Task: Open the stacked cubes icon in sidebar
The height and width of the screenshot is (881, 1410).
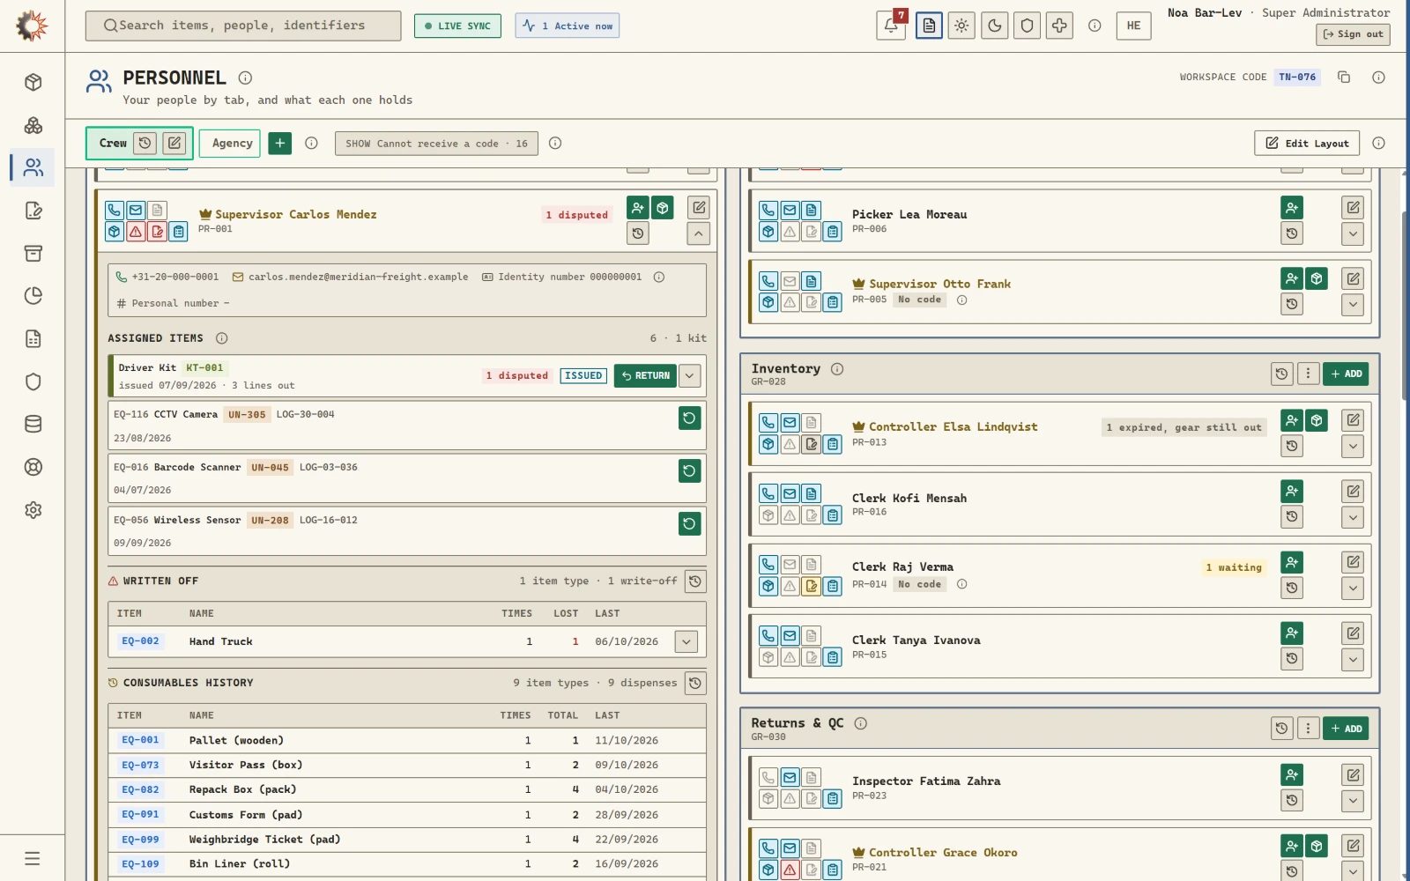Action: 33,125
